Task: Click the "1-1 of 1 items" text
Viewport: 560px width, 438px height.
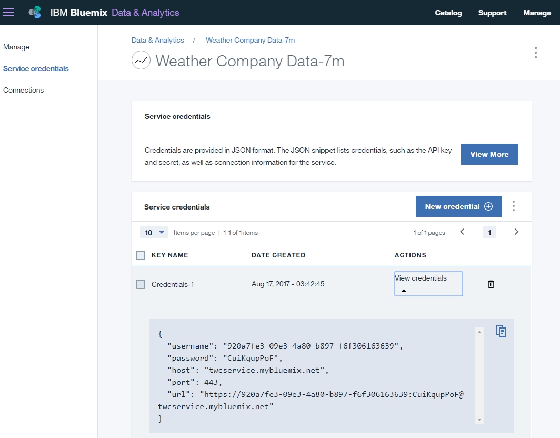Action: [x=241, y=233]
